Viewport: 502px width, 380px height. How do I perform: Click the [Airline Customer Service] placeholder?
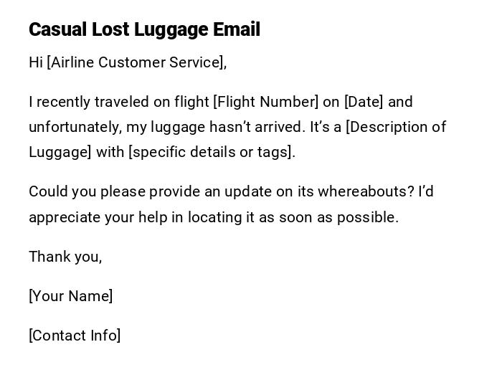[136, 62]
